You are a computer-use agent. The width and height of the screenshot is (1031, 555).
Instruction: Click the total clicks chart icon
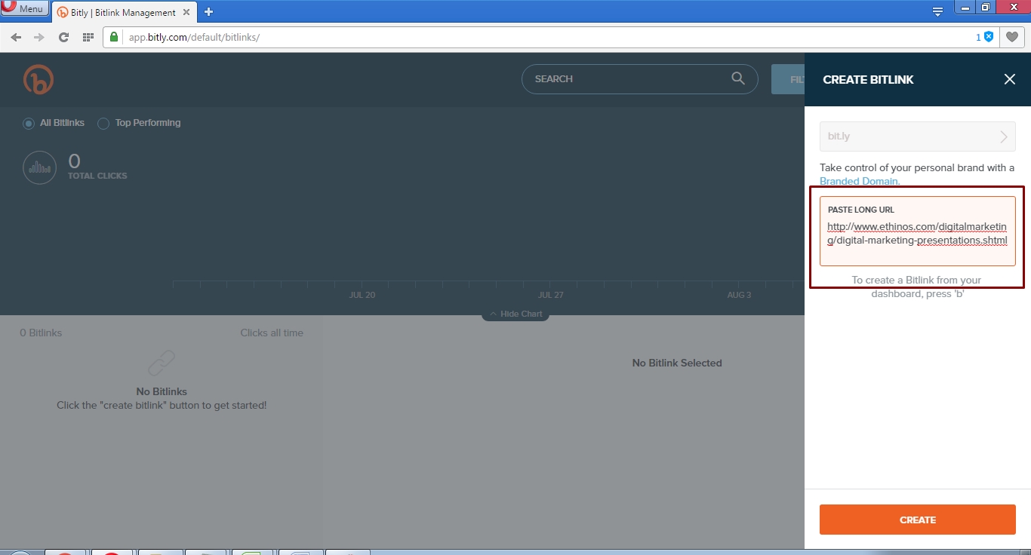pos(39,167)
